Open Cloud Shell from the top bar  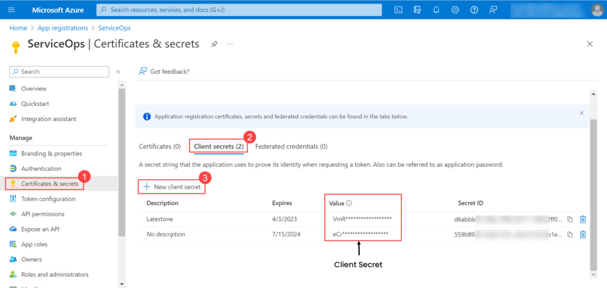pyautogui.click(x=399, y=9)
